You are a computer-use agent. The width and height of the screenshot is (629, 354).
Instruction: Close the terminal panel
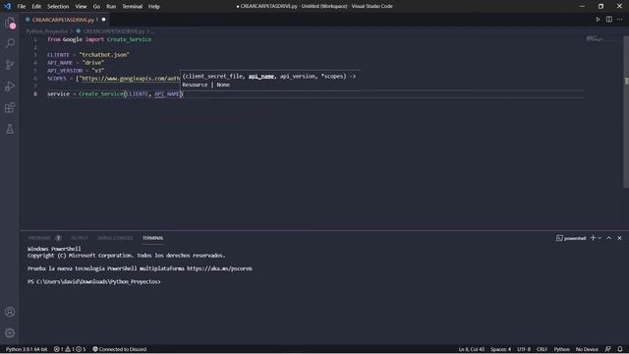coord(619,238)
